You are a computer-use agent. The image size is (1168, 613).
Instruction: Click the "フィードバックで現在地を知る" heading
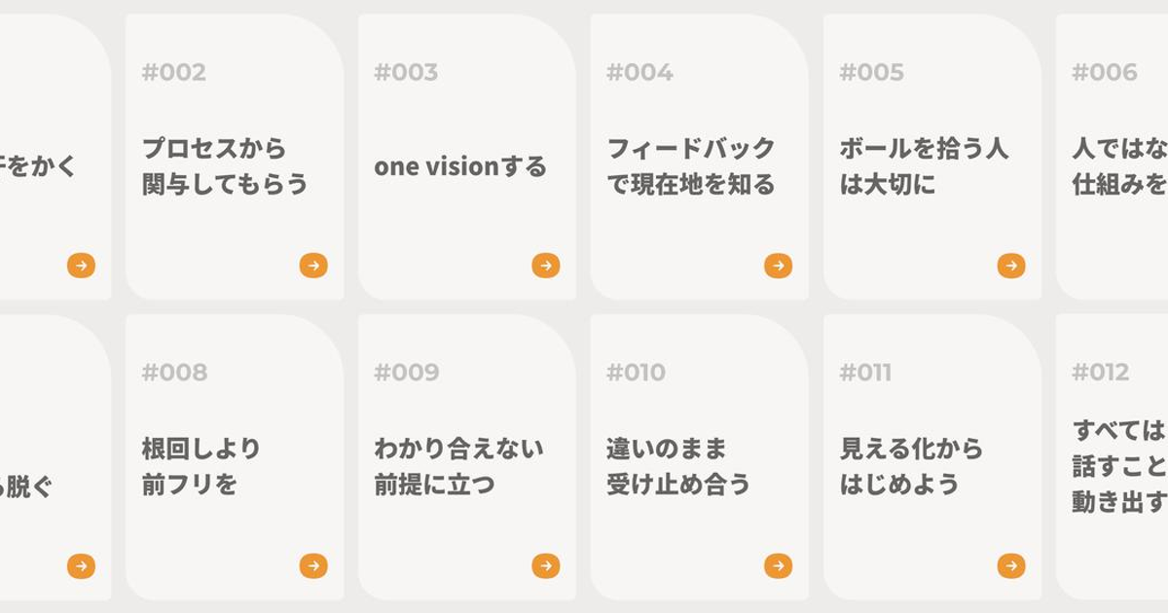(691, 166)
